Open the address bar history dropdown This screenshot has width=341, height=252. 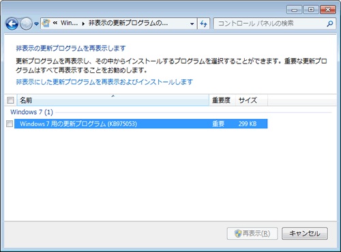tap(192, 24)
